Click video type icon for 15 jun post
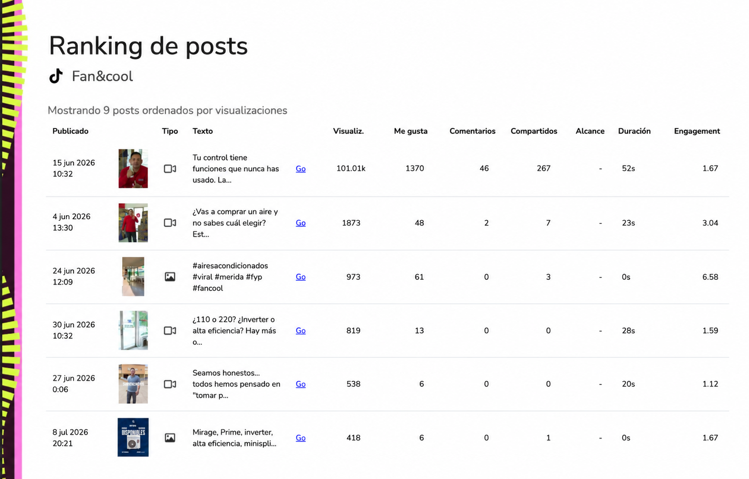Image resolution: width=749 pixels, height=479 pixels. [x=170, y=169]
